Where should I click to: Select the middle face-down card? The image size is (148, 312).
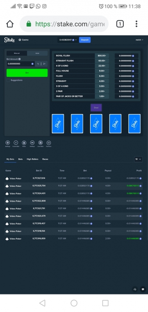coord(96,124)
